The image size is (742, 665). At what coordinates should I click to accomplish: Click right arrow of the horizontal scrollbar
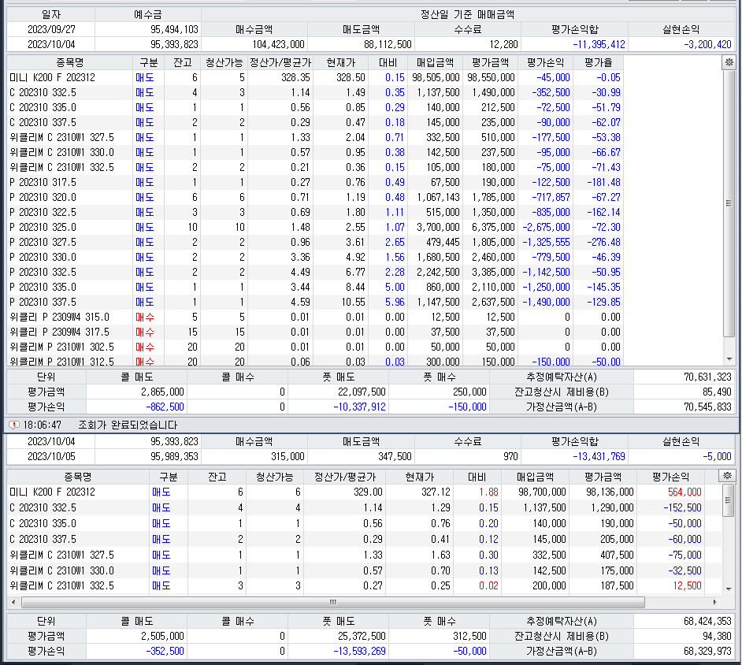(x=714, y=602)
